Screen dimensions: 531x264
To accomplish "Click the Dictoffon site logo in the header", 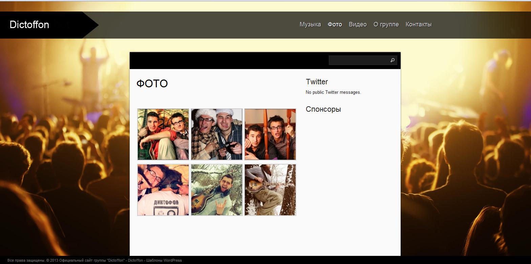I will (29, 25).
